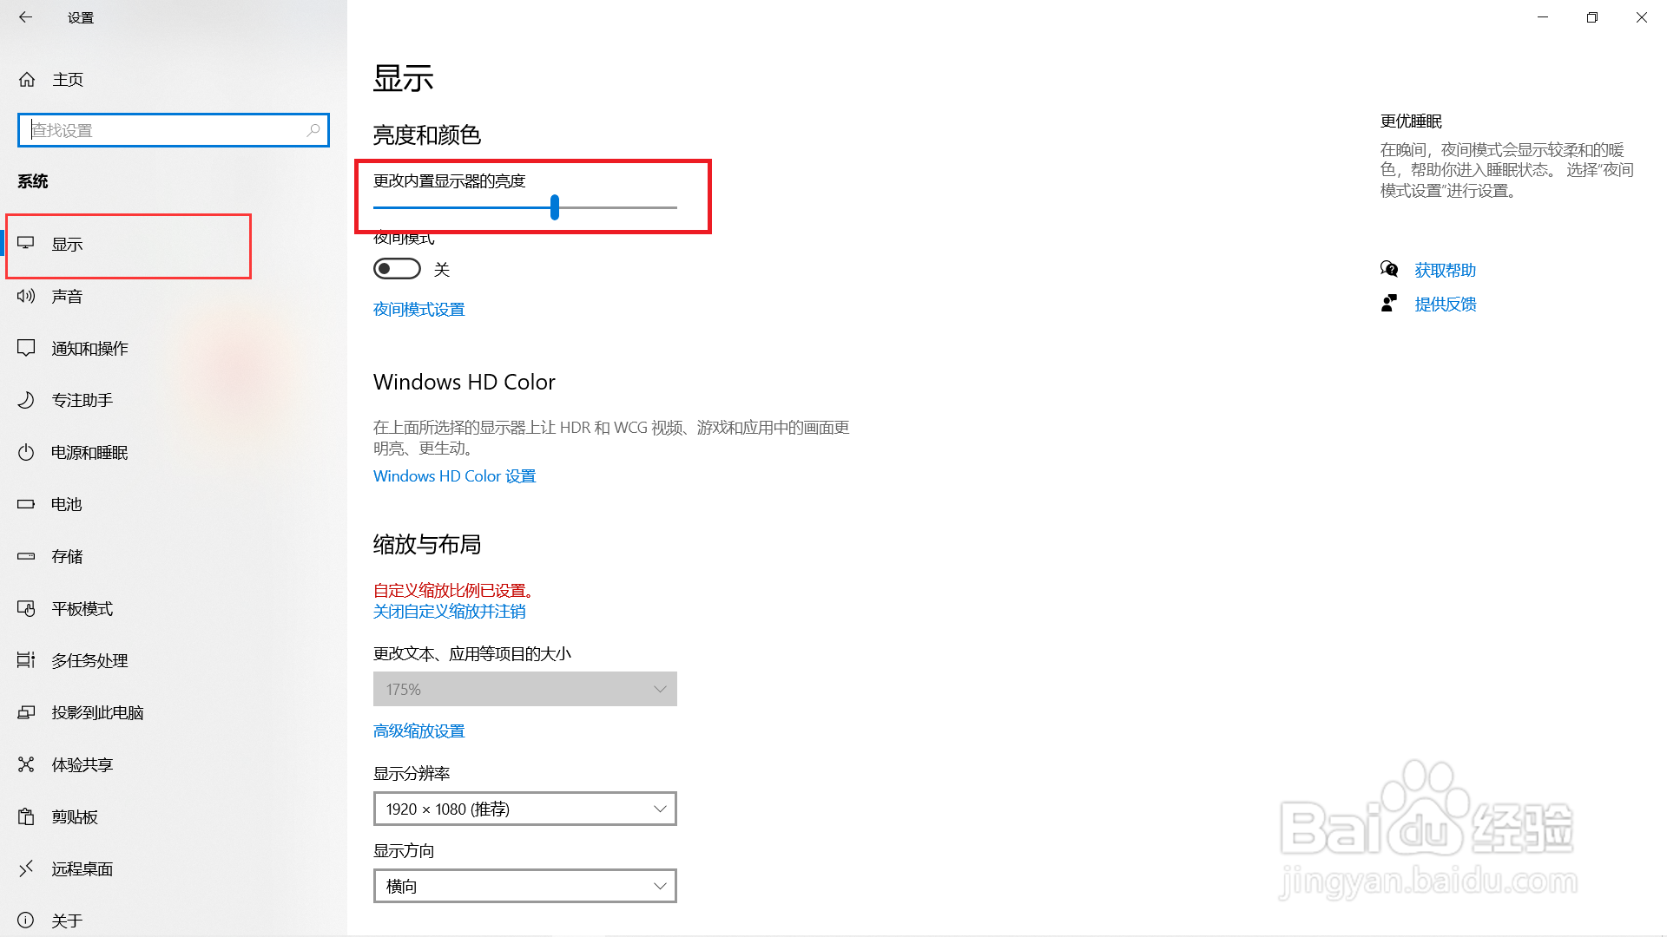Screen dimensions: 1667x937
Task: Click 体验共享 share icon
Action: coord(26,764)
